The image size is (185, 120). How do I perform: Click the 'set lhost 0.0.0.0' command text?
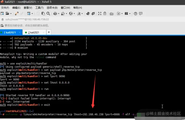[x=57, y=83]
